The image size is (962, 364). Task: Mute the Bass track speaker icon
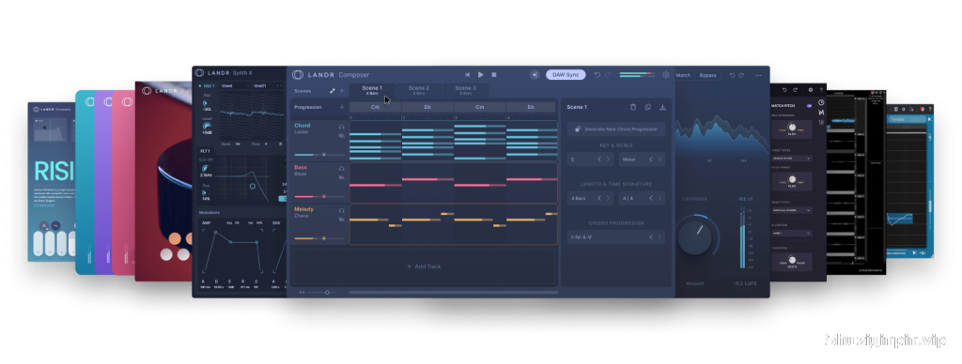pos(342,177)
